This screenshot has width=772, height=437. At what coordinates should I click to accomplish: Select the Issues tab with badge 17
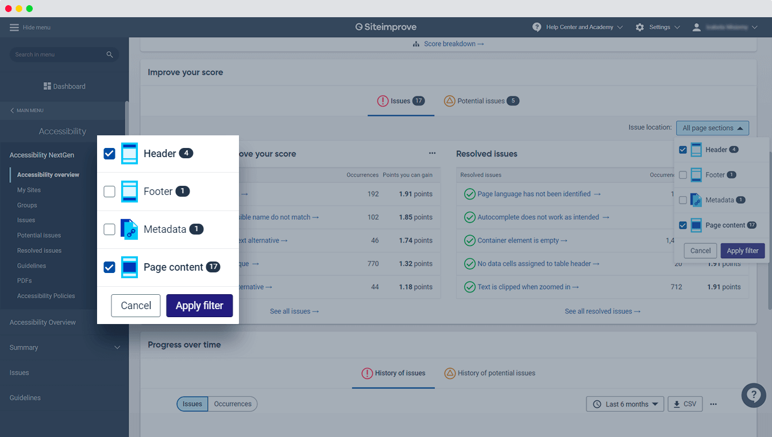tap(401, 101)
